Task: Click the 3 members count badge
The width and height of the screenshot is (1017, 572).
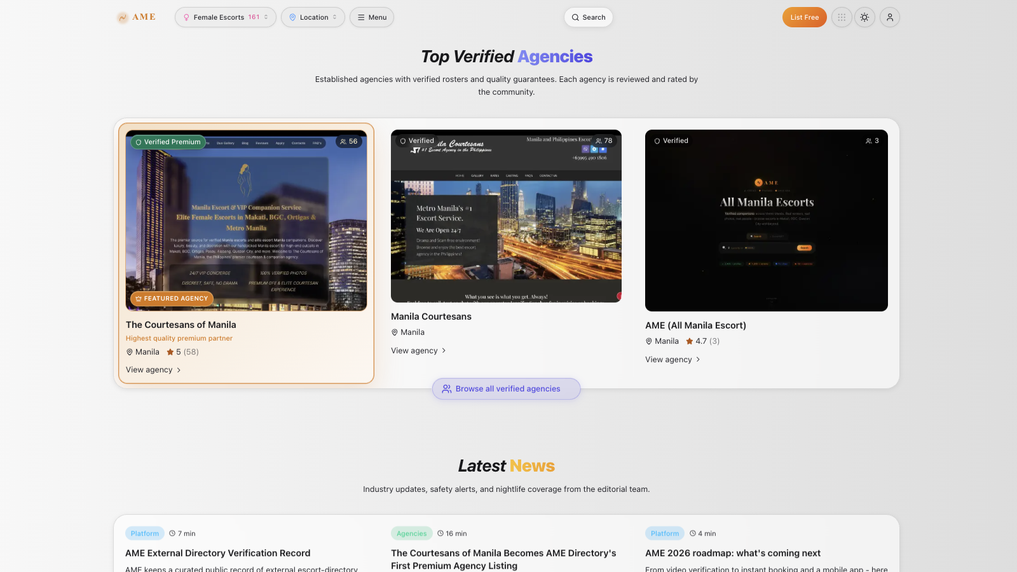Action: 872,141
